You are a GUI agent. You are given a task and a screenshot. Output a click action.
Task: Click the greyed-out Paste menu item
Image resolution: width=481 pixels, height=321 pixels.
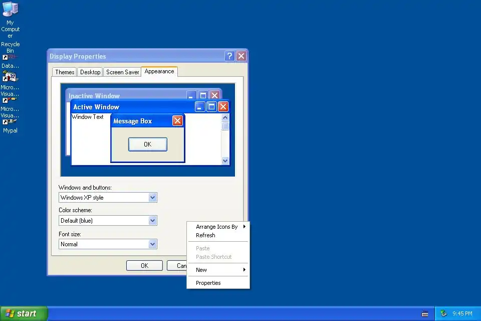coord(218,248)
